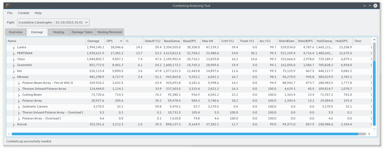This screenshot has width=384, height=148.
Task: Select Thoron Infused Polaron Array - Overload I
Action: (x=53, y=112)
